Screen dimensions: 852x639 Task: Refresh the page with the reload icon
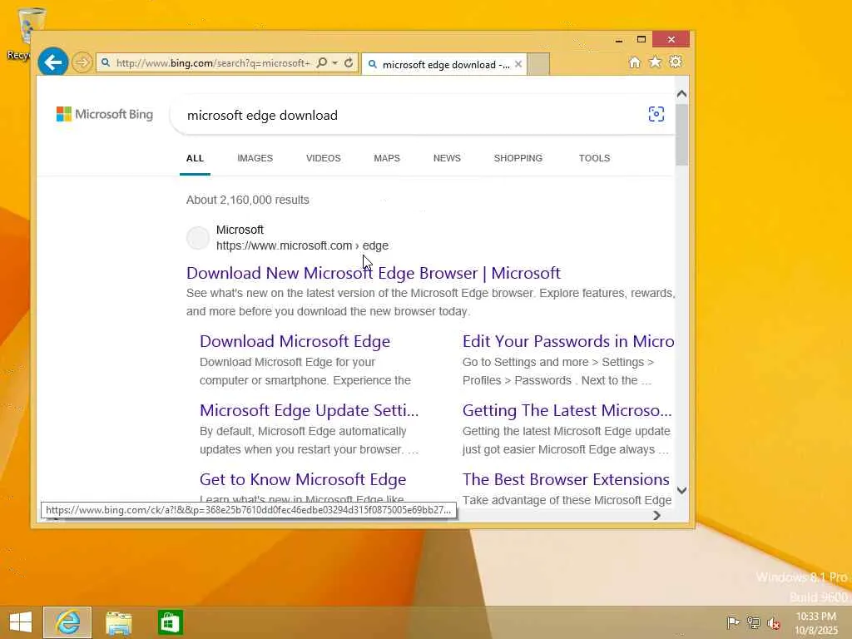(x=349, y=63)
